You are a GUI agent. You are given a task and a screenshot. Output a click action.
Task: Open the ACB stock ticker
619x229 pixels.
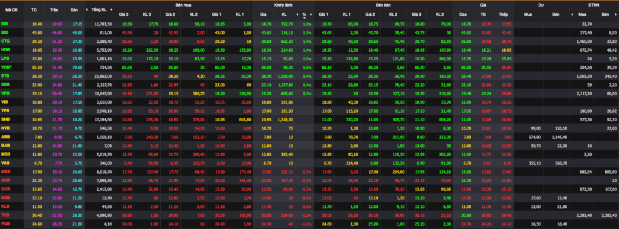pyautogui.click(x=5, y=180)
